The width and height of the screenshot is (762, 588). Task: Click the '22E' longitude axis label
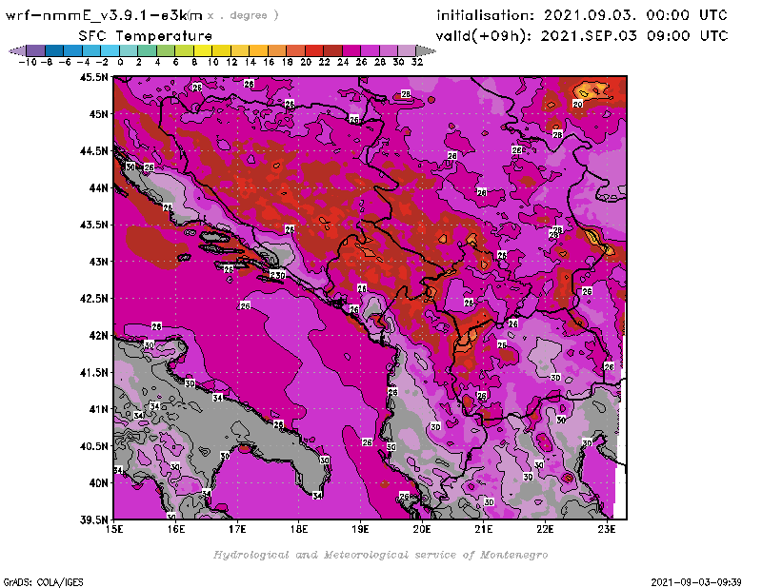[x=545, y=529]
